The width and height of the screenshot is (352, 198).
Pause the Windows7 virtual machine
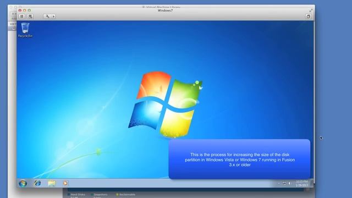point(22,16)
